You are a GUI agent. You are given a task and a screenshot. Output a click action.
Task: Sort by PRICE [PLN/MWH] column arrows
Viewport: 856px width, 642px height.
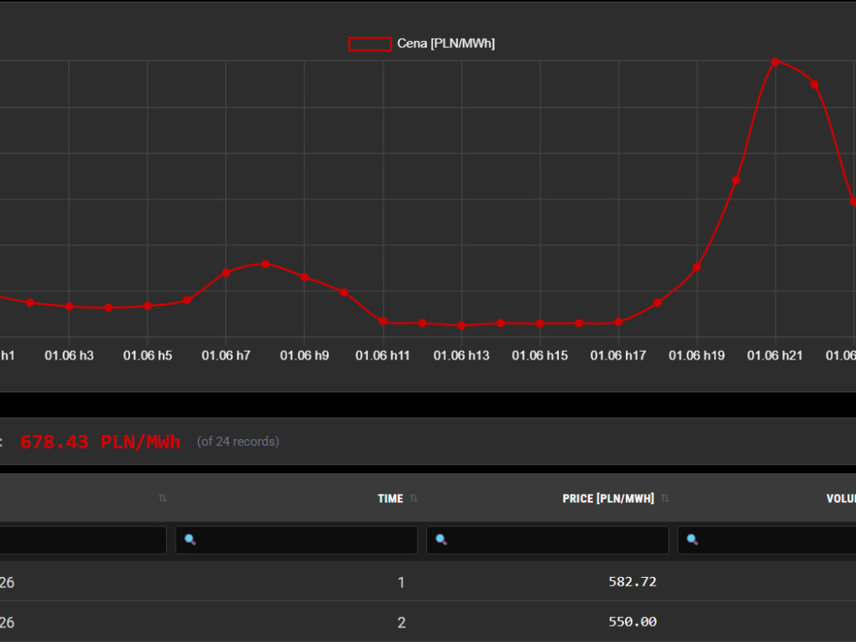pyautogui.click(x=664, y=498)
